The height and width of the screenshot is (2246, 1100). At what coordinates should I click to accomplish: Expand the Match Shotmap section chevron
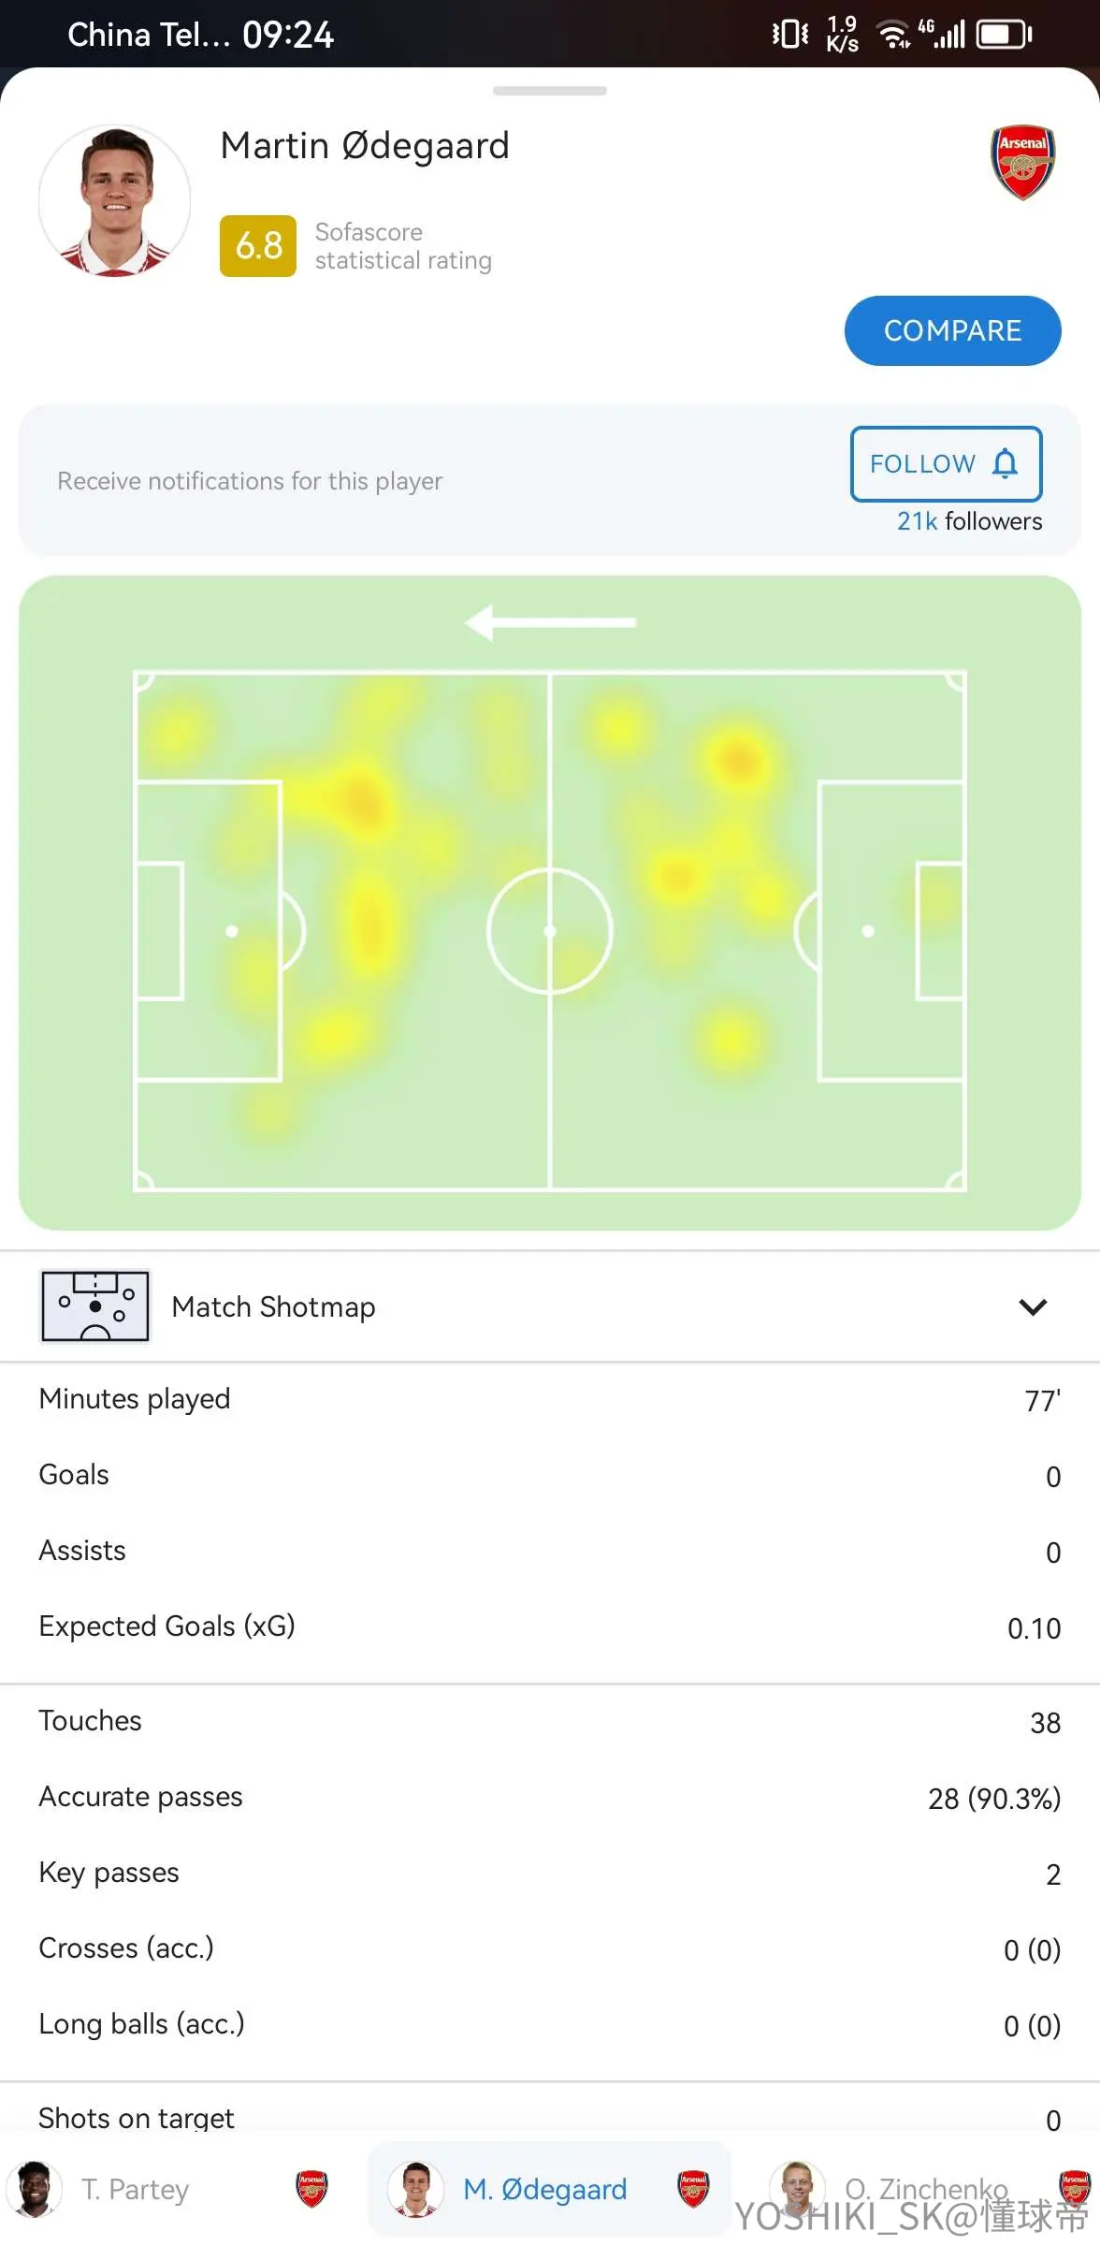1033,1306
